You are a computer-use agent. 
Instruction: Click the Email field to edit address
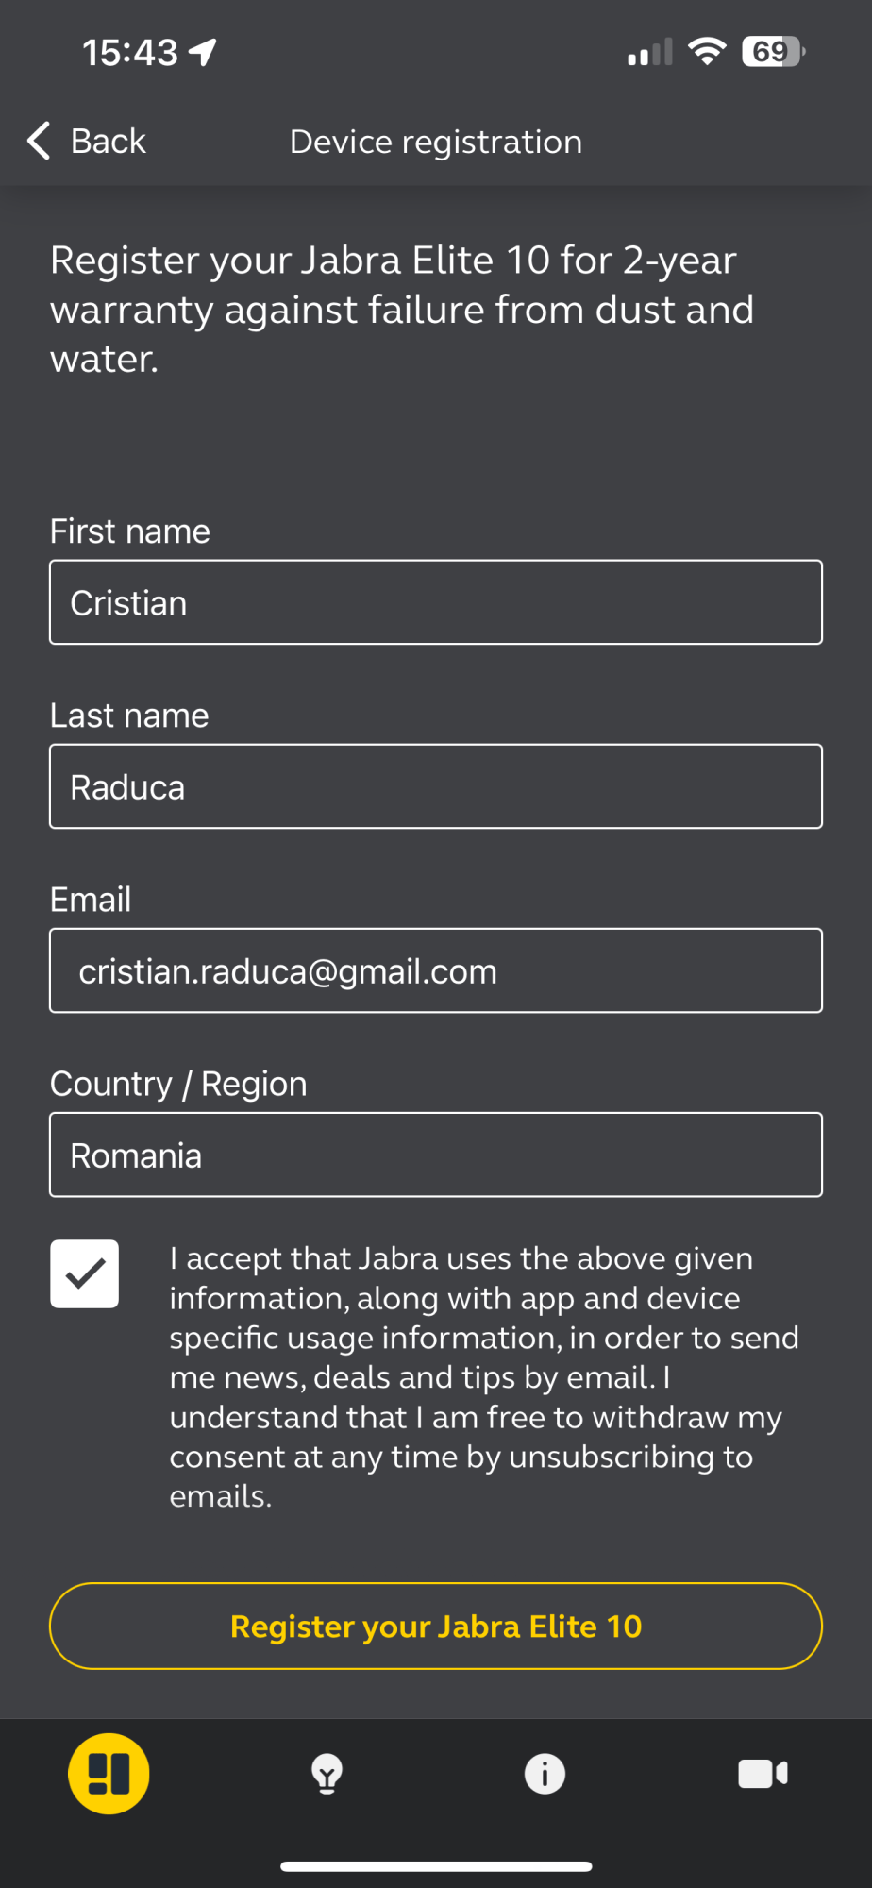coord(436,970)
